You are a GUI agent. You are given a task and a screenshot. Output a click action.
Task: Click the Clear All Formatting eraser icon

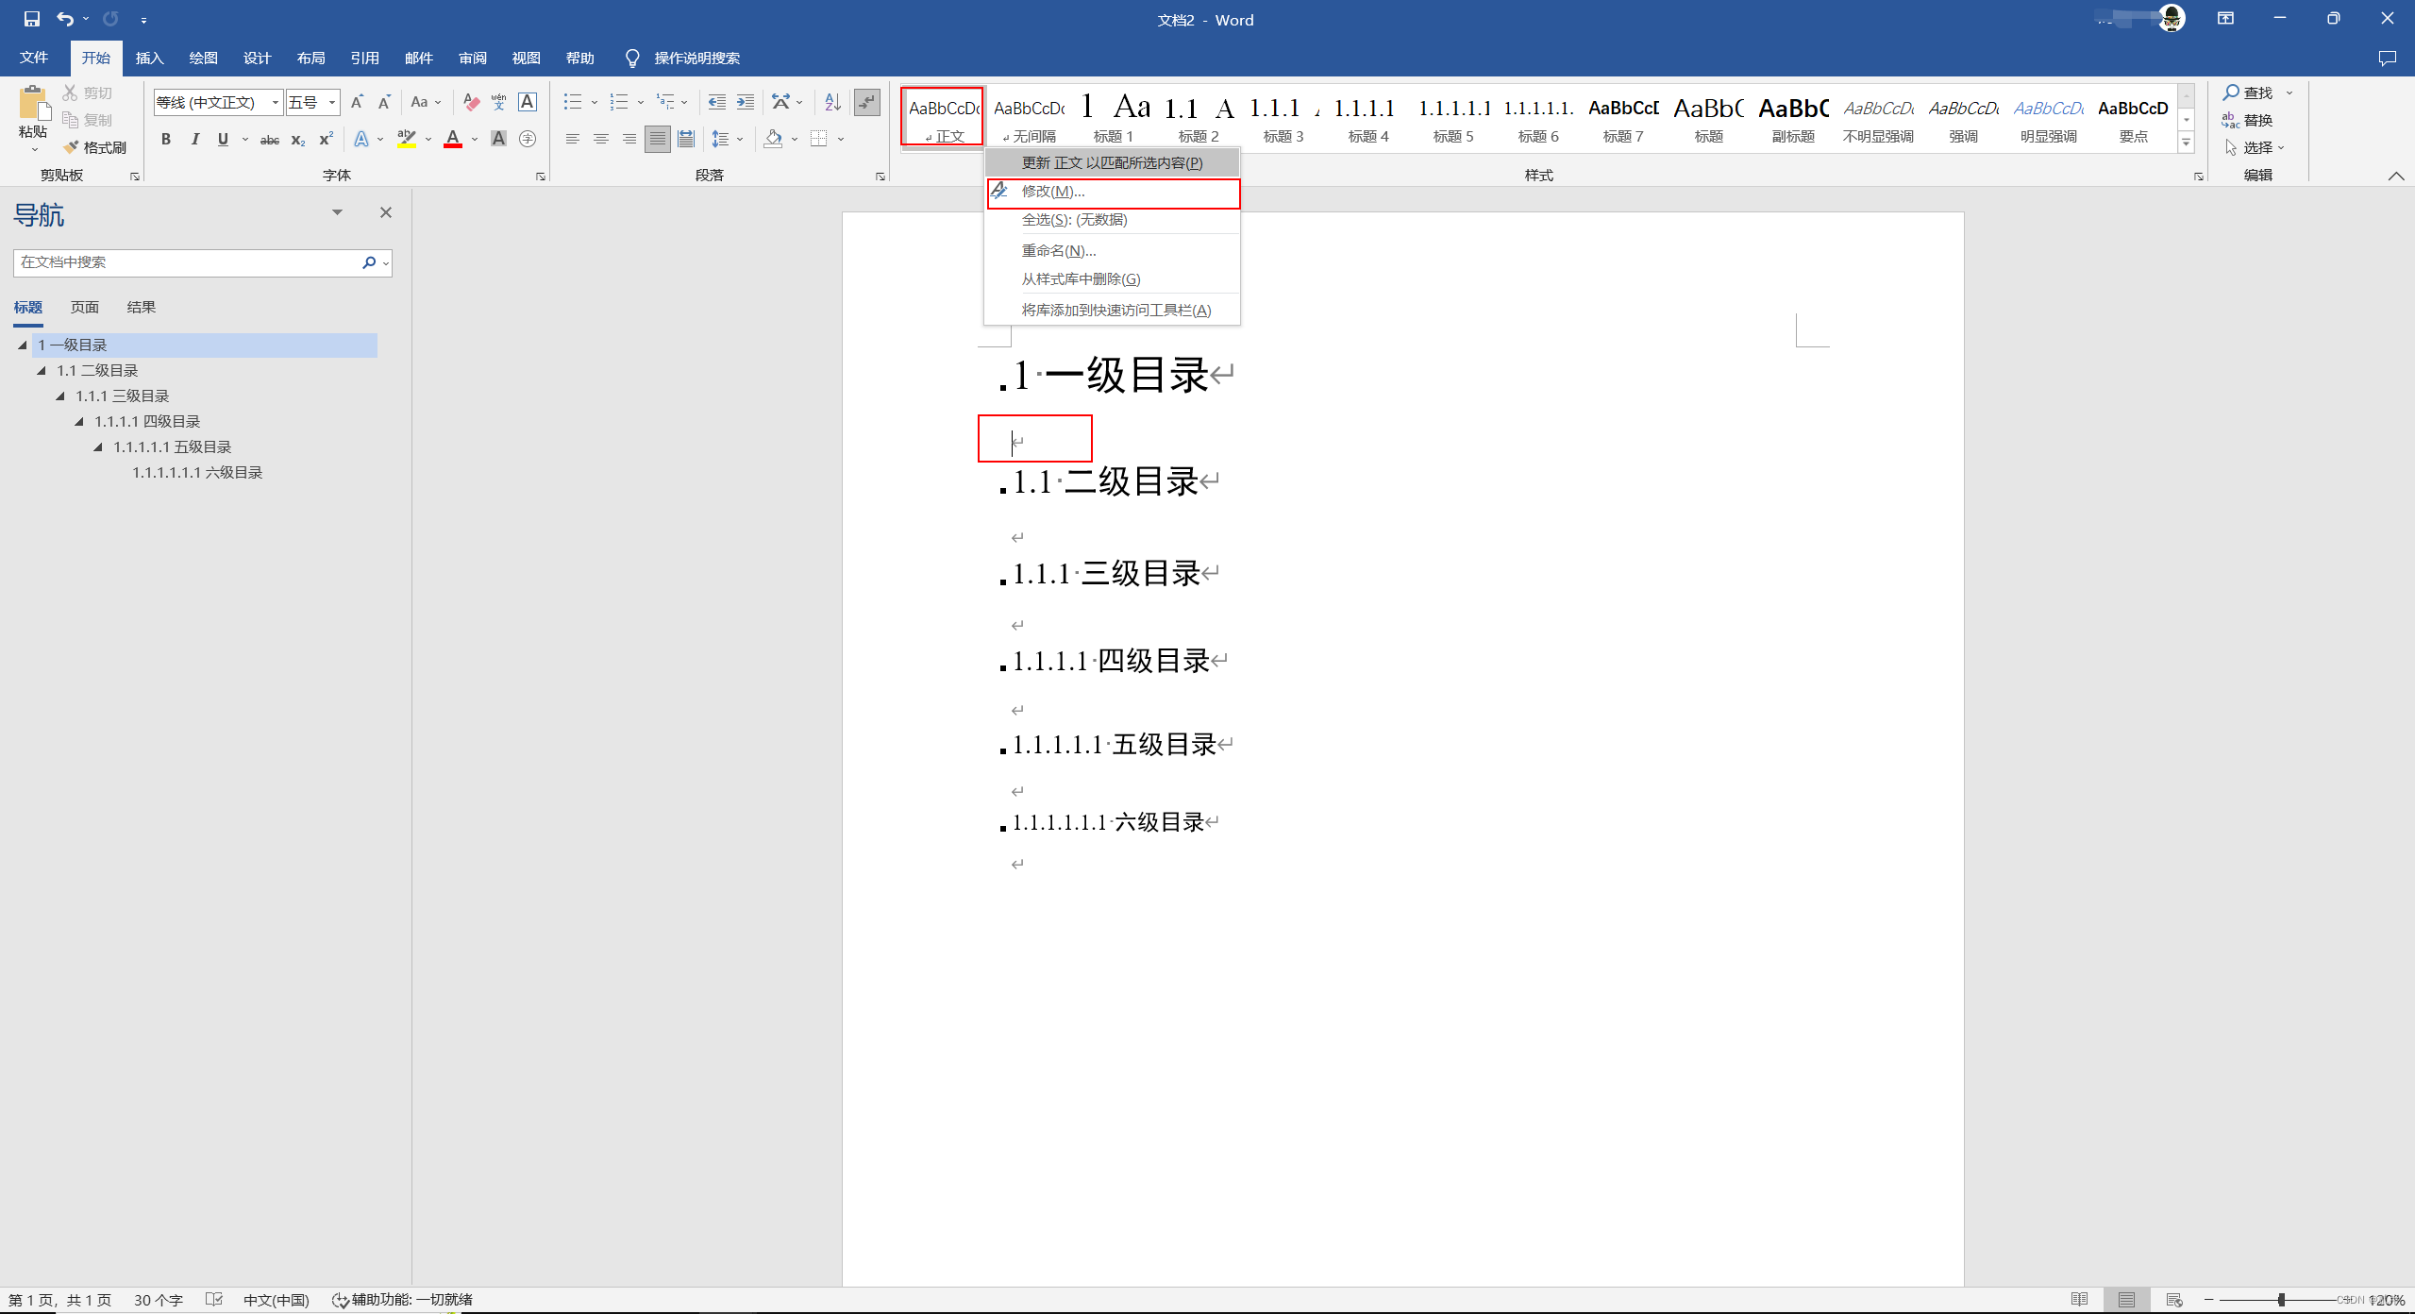[471, 102]
